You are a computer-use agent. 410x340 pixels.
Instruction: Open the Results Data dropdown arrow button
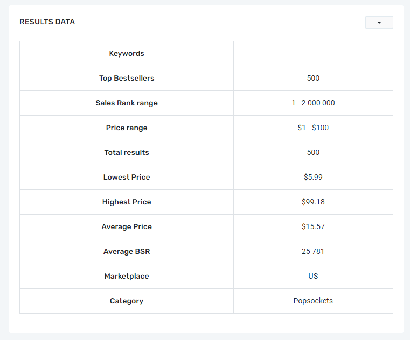coord(379,22)
